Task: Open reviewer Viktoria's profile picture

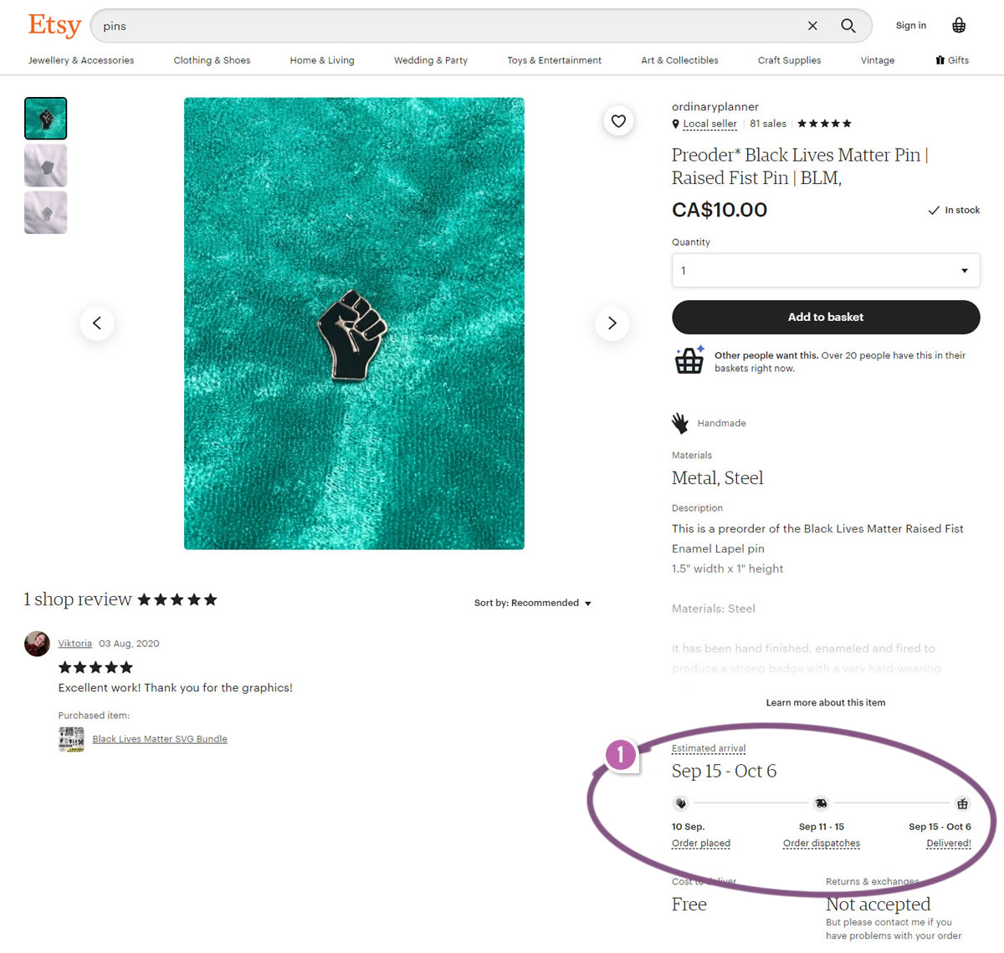Action: pos(38,644)
